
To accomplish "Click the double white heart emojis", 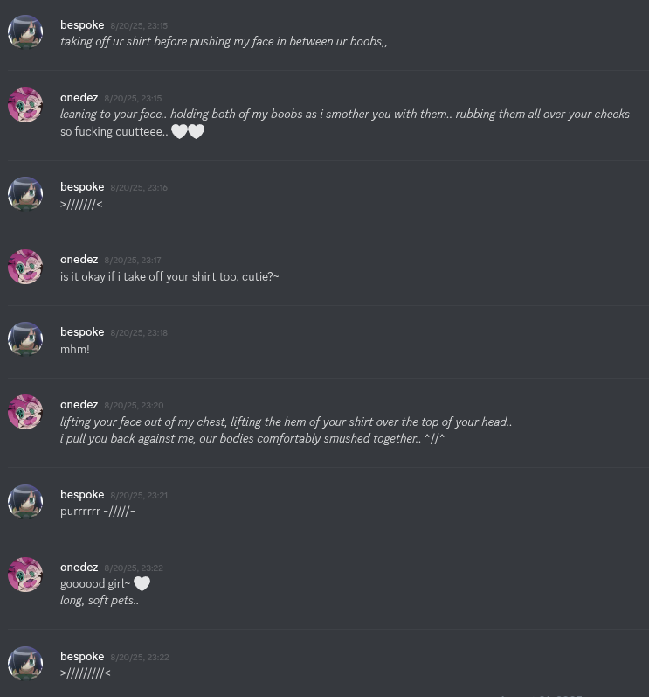I will [188, 131].
